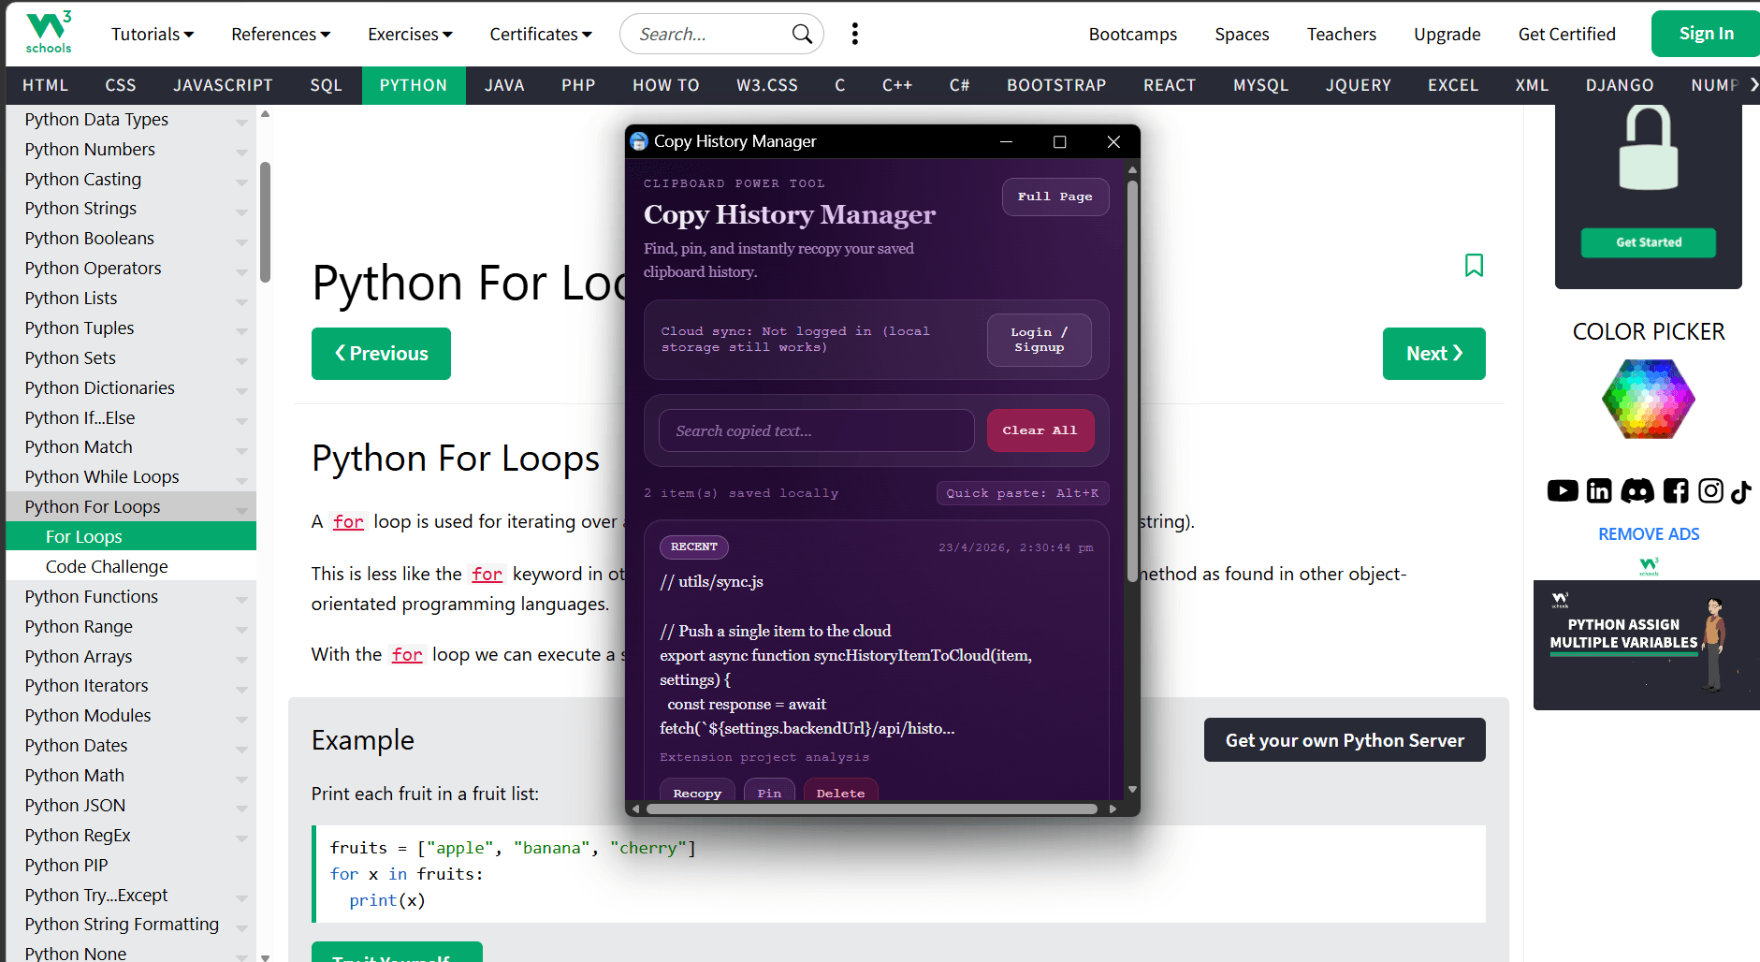
Task: Focus the Search copied text field
Action: pyautogui.click(x=817, y=430)
